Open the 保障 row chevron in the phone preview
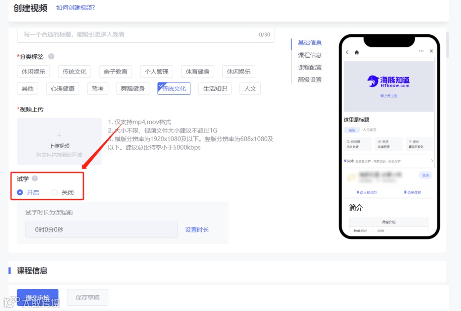461x311 pixels. 432,161
